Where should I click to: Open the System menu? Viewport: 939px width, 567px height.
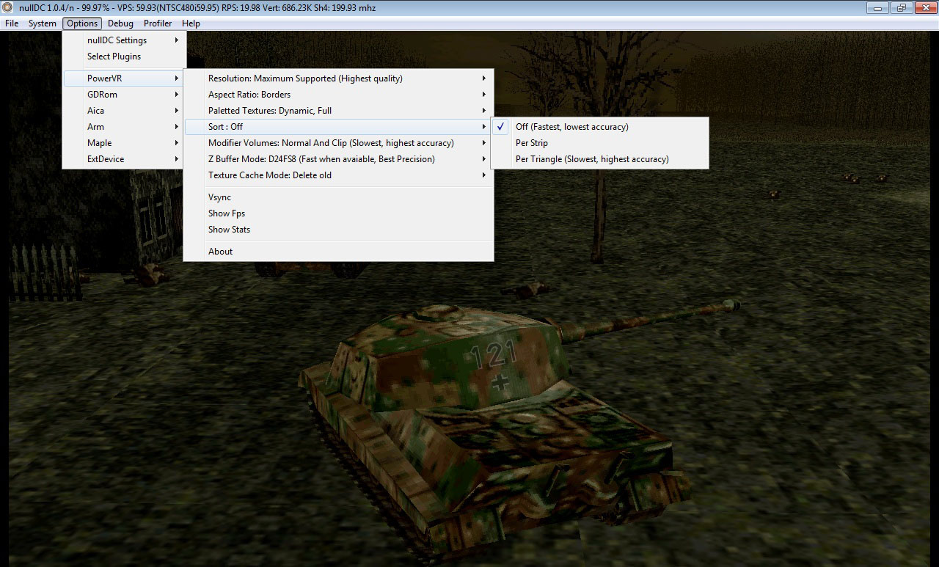coord(43,23)
